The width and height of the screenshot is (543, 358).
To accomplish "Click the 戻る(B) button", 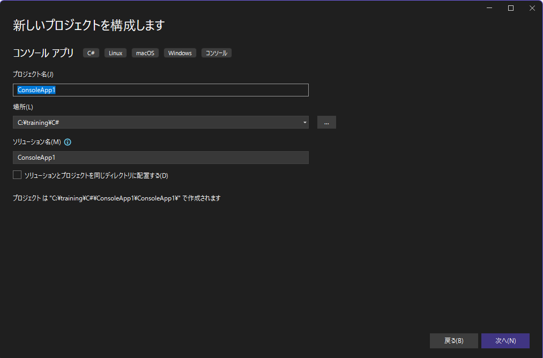I will coord(453,340).
